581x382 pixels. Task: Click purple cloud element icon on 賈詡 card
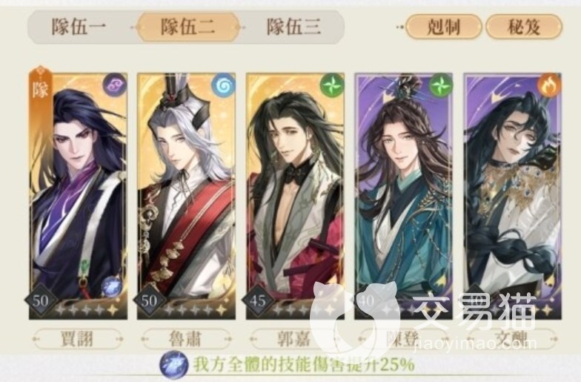(114, 85)
